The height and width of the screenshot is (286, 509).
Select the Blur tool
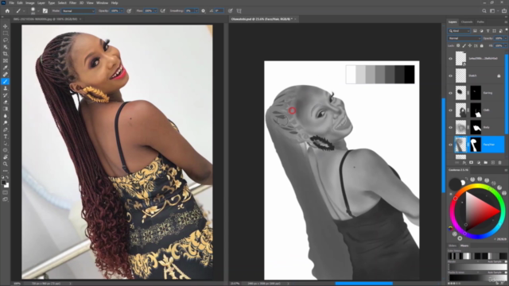6,116
